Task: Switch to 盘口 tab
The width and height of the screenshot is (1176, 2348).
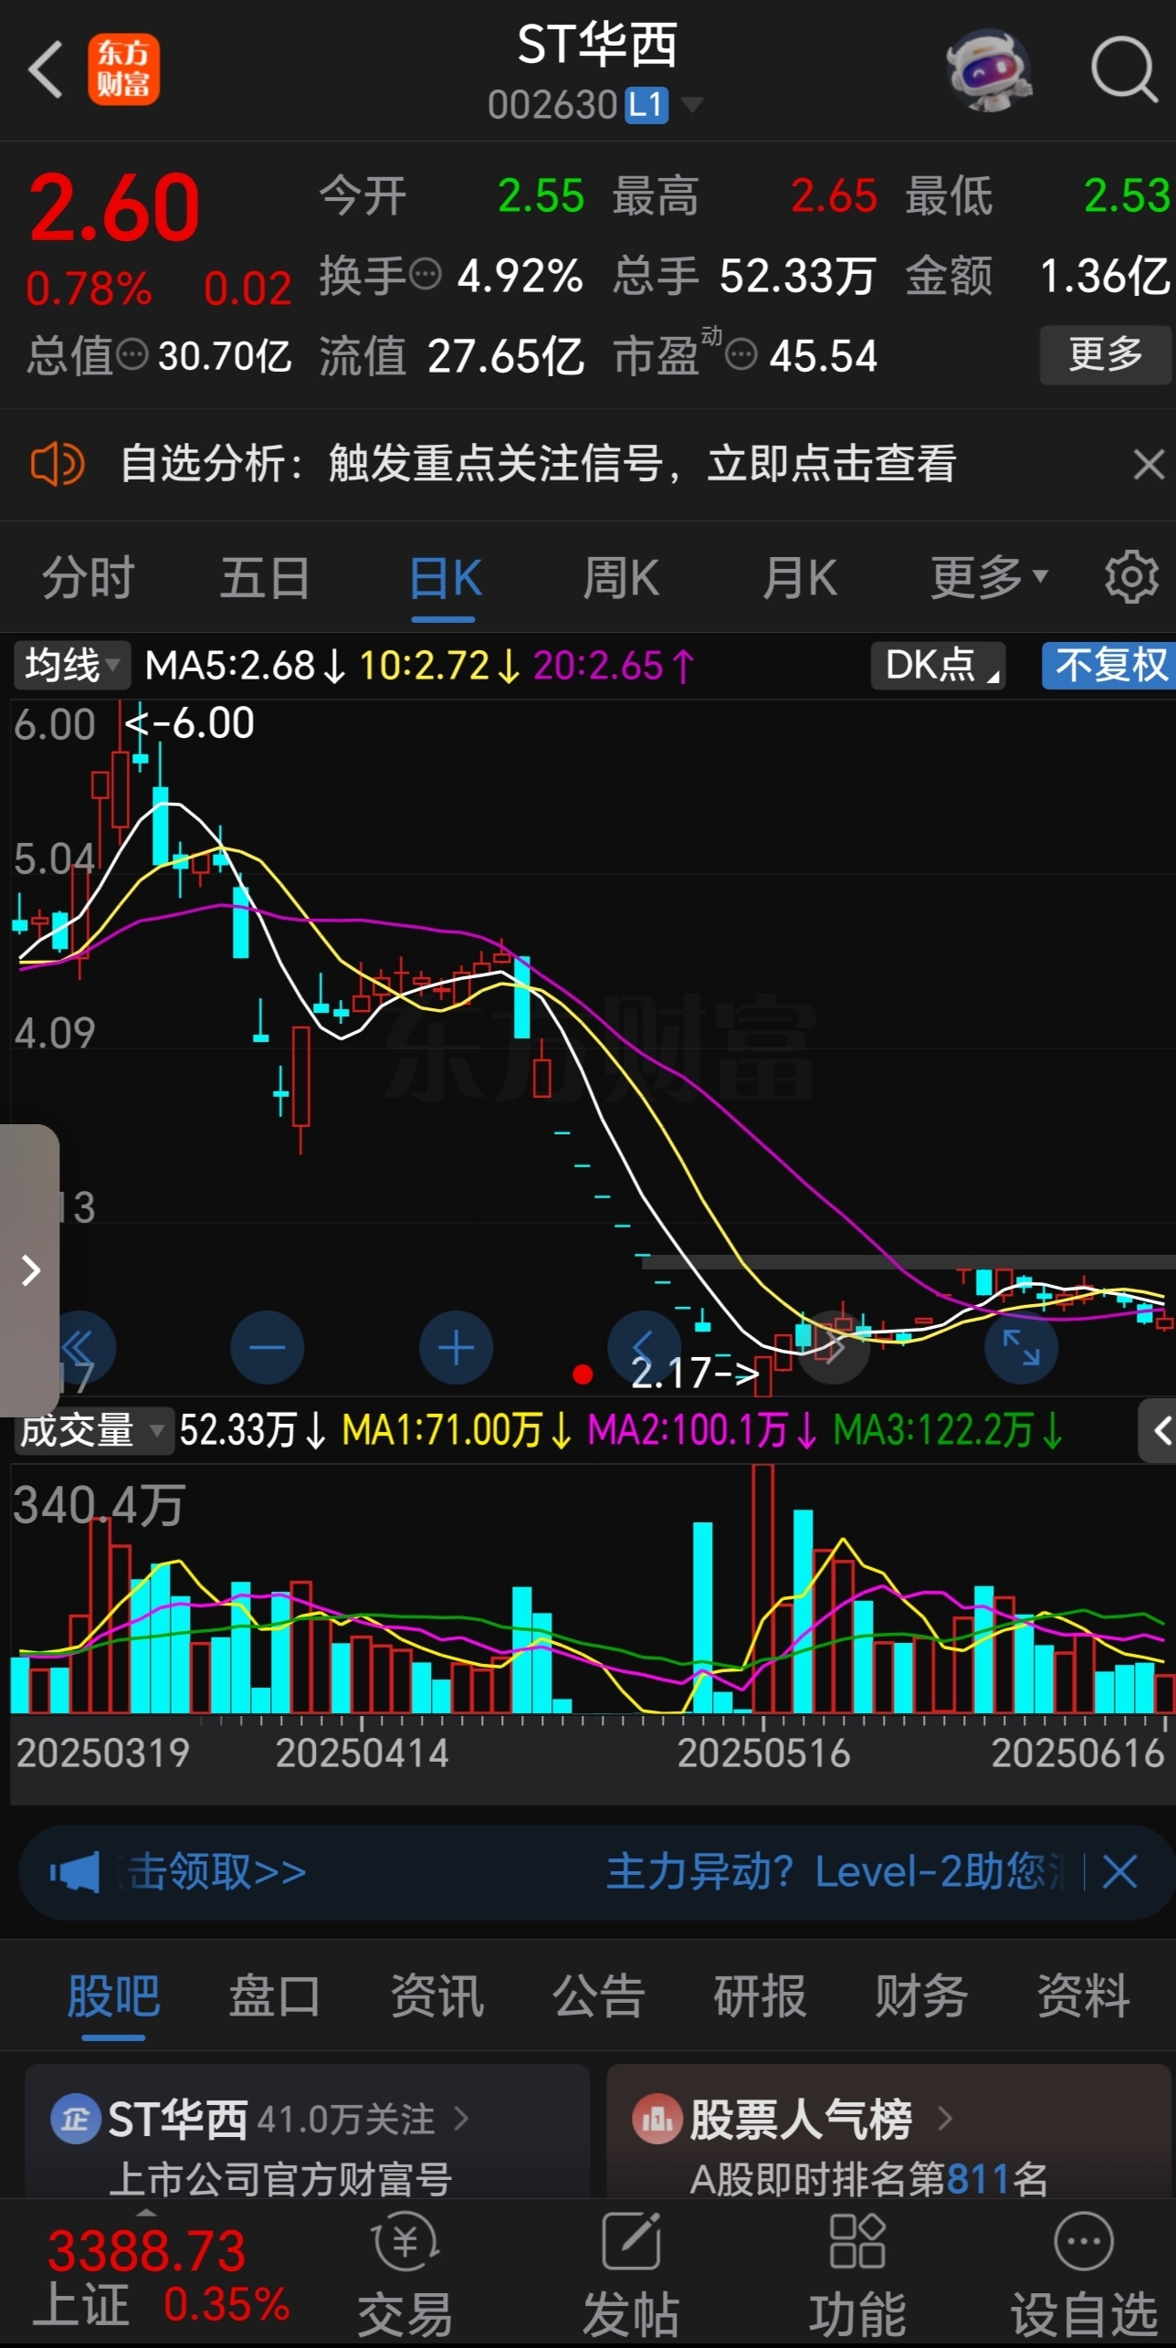Action: click(275, 1995)
